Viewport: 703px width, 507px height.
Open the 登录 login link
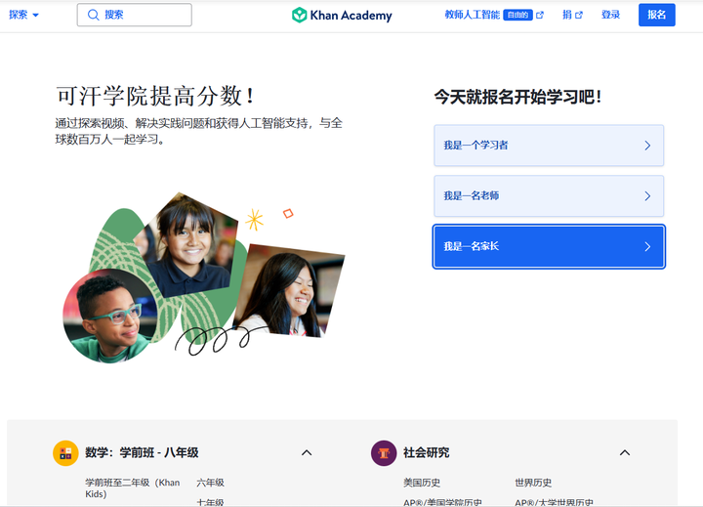(x=610, y=15)
